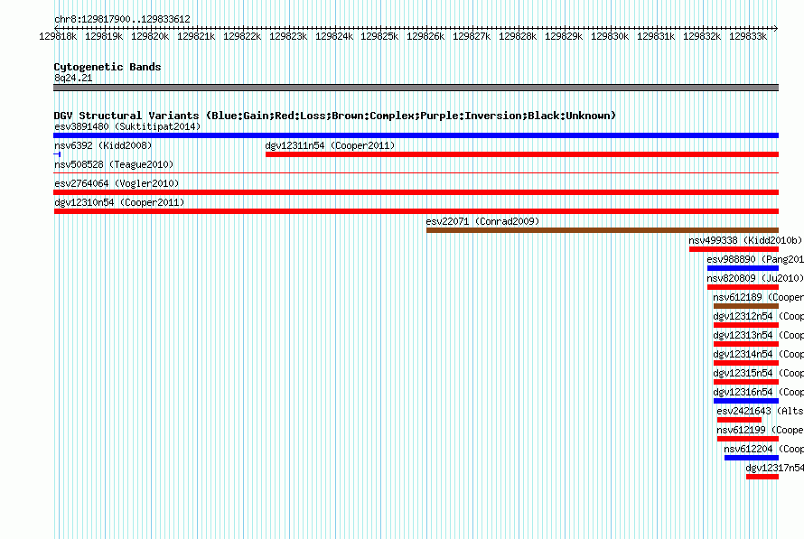Screen dimensions: 804x539
Task: Select the red esv2764064 loss bar
Action: 416,192
